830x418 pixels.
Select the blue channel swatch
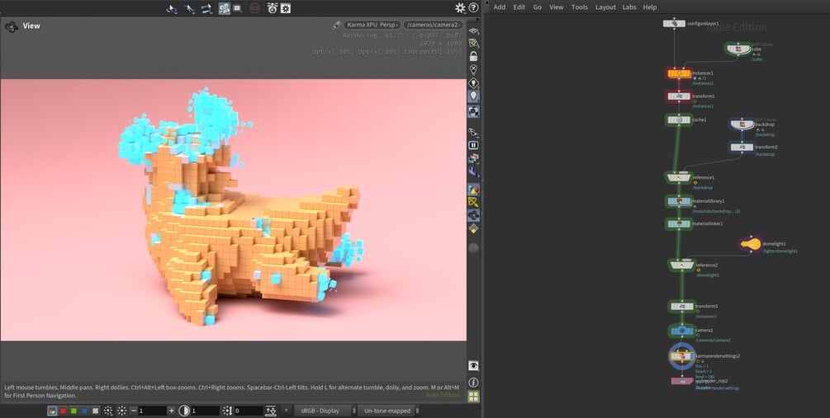click(x=85, y=411)
